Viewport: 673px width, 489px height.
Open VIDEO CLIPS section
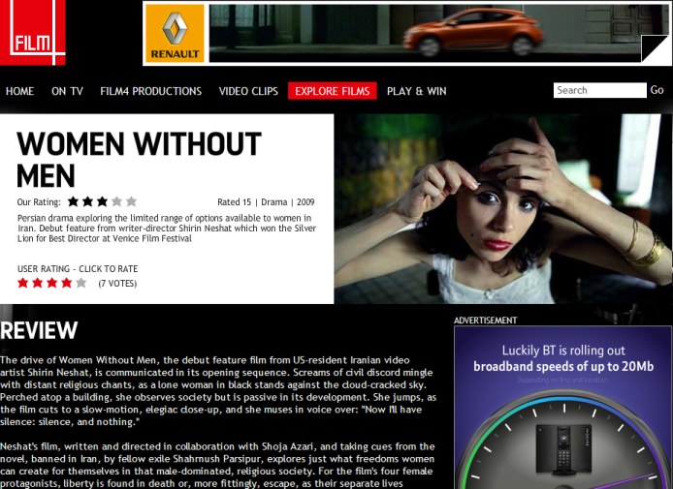click(x=248, y=91)
